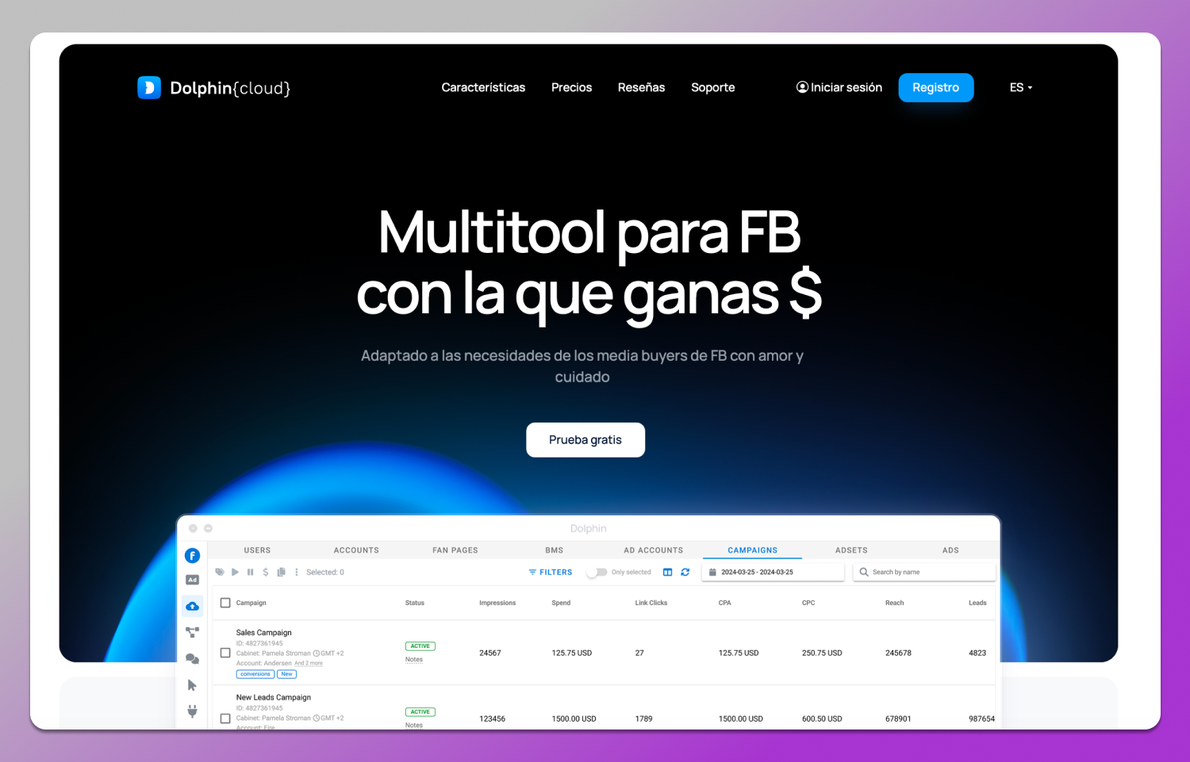
Task: Open the columns layout icon
Action: click(668, 572)
